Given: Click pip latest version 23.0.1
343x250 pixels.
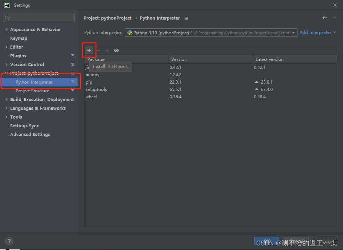Looking at the screenshot, I should click(266, 82).
